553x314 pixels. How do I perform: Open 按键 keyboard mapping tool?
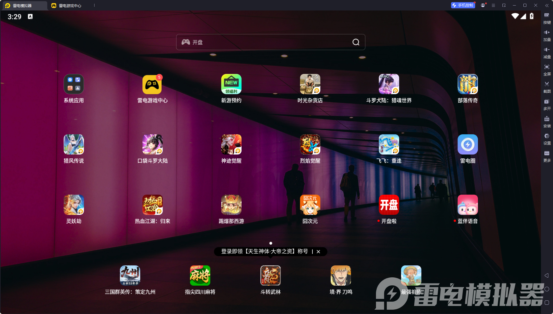[547, 18]
